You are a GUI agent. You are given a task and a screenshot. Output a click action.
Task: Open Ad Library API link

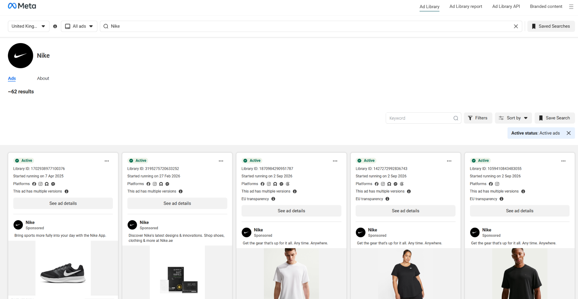click(506, 6)
